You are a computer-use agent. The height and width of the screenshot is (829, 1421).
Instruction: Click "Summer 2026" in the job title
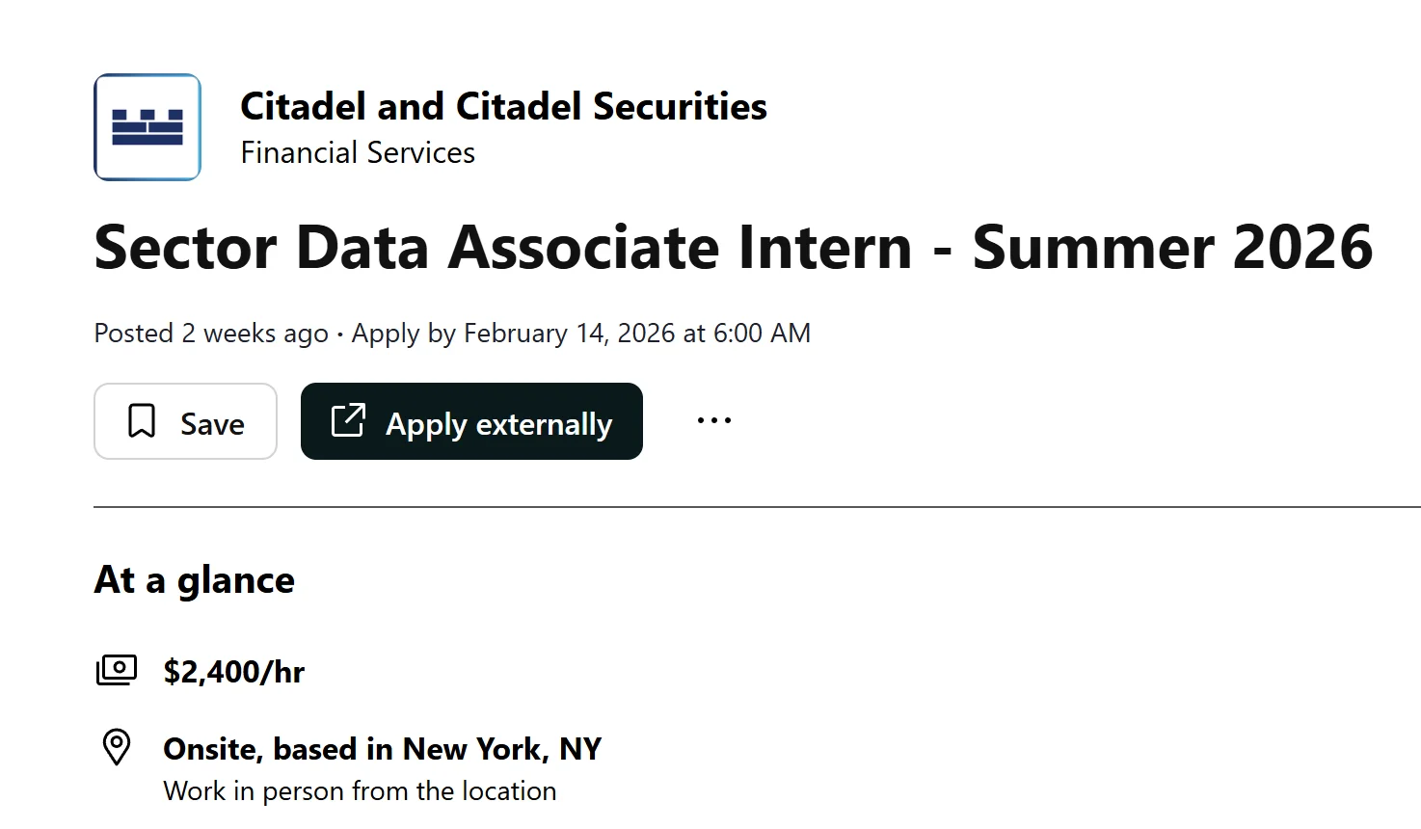pos(1172,248)
